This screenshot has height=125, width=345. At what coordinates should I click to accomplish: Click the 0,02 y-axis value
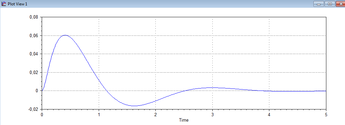[x=34, y=72]
